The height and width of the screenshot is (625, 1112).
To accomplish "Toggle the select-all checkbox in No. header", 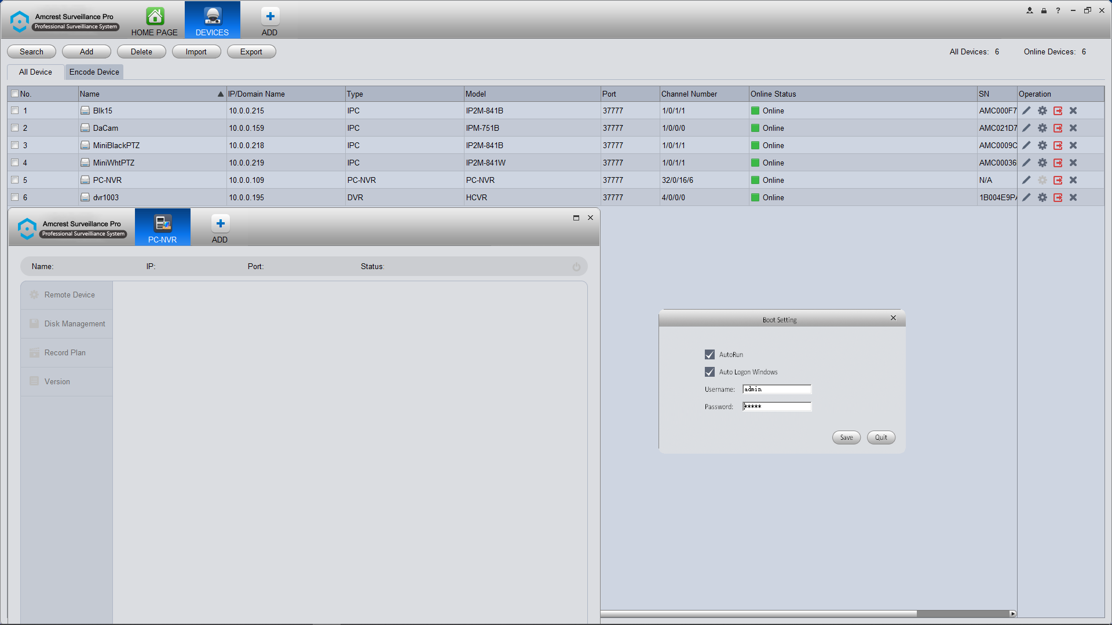I will point(15,94).
